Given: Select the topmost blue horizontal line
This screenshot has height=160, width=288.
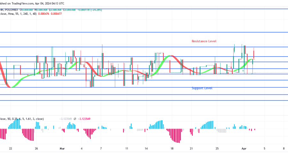Looking at the screenshot, I should tap(144, 9).
